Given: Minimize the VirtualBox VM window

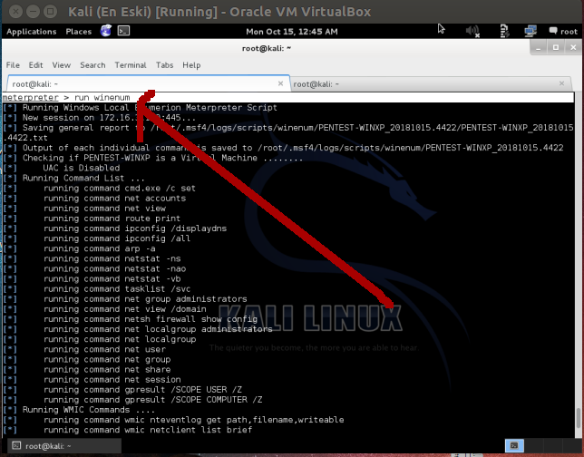Looking at the screenshot, I should pyautogui.click(x=33, y=12).
